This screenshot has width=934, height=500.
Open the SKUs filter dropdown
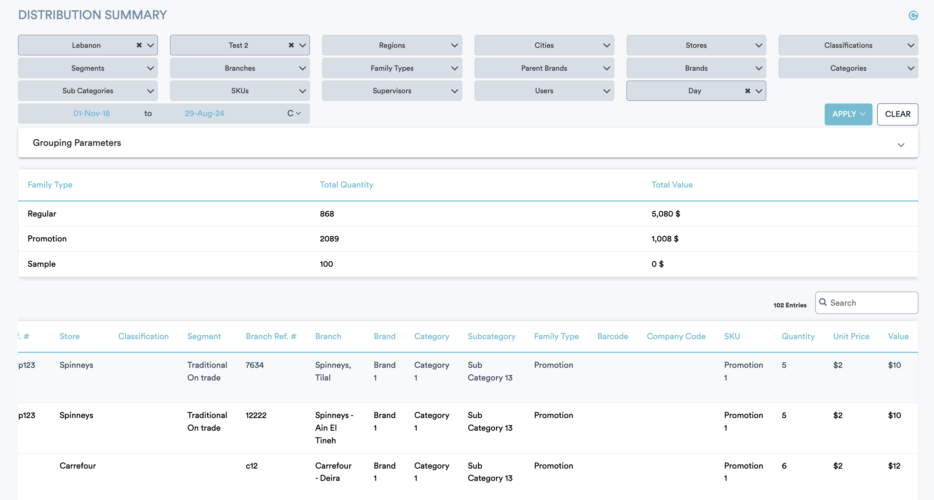(239, 91)
